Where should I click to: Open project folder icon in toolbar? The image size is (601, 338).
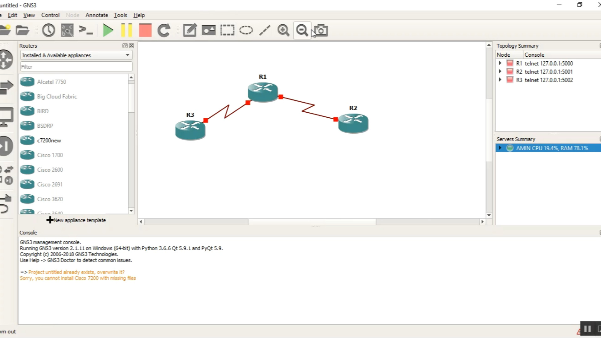pos(22,30)
